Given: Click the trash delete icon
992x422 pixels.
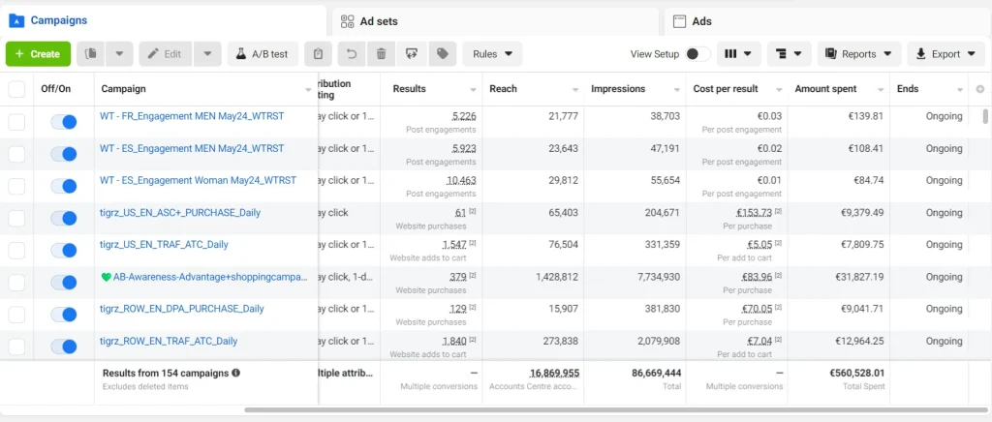Looking at the screenshot, I should pyautogui.click(x=382, y=54).
